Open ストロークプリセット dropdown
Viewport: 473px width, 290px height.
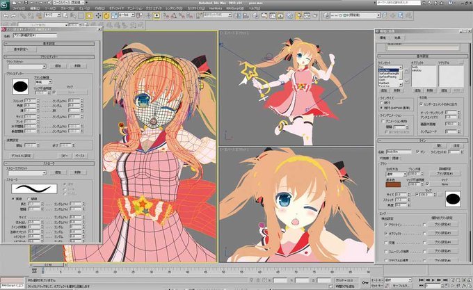pos(27,173)
